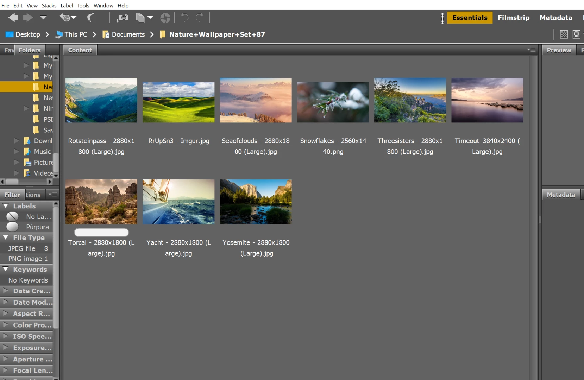584x380 pixels.
Task: Select the Folders panel tab
Action: click(30, 50)
